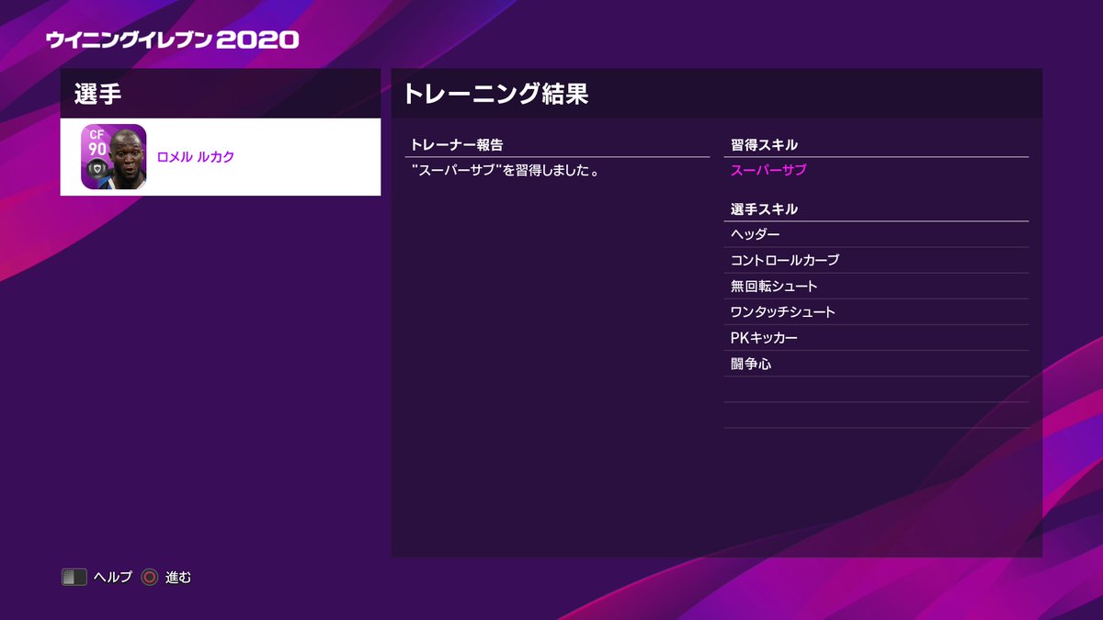Click the touchpad help button icon
This screenshot has width=1103, height=620.
[74, 578]
